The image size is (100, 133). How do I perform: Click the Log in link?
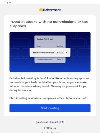point(8,2)
